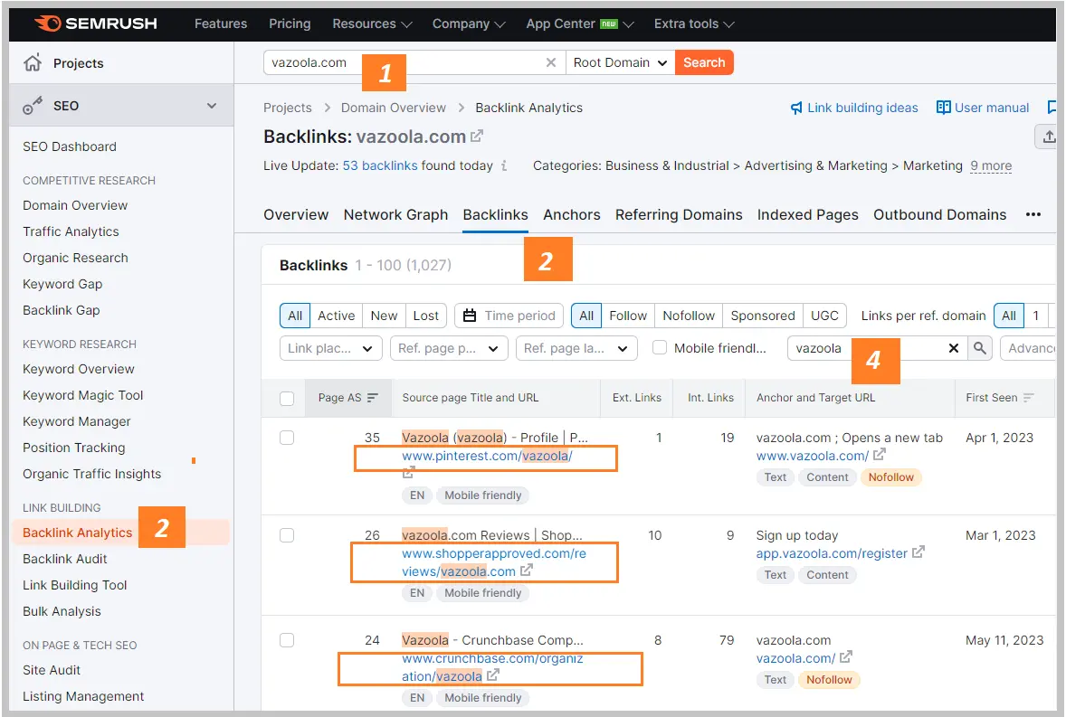Viewport: 1066px width, 717px height.
Task: Switch to the Referring Domains tab
Action: click(x=679, y=214)
